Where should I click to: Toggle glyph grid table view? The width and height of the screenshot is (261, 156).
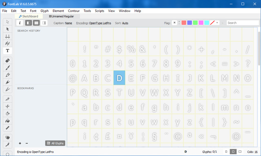(x=36, y=23)
